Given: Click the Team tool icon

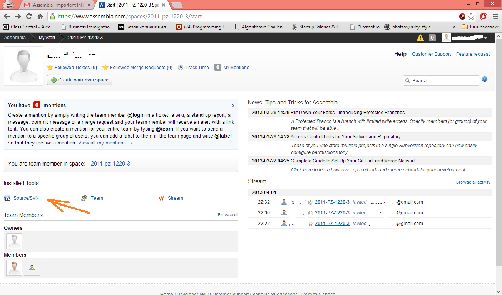Looking at the screenshot, I should coord(85,198).
